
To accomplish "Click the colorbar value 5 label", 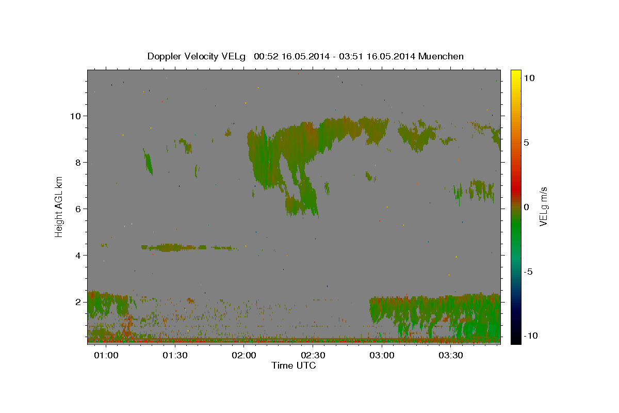I will [x=527, y=142].
